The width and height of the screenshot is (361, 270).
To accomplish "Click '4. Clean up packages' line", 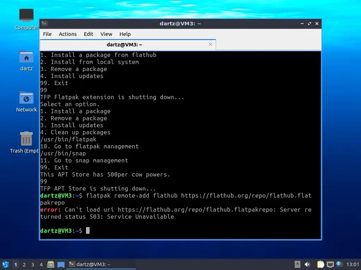I will pyautogui.click(x=75, y=133).
